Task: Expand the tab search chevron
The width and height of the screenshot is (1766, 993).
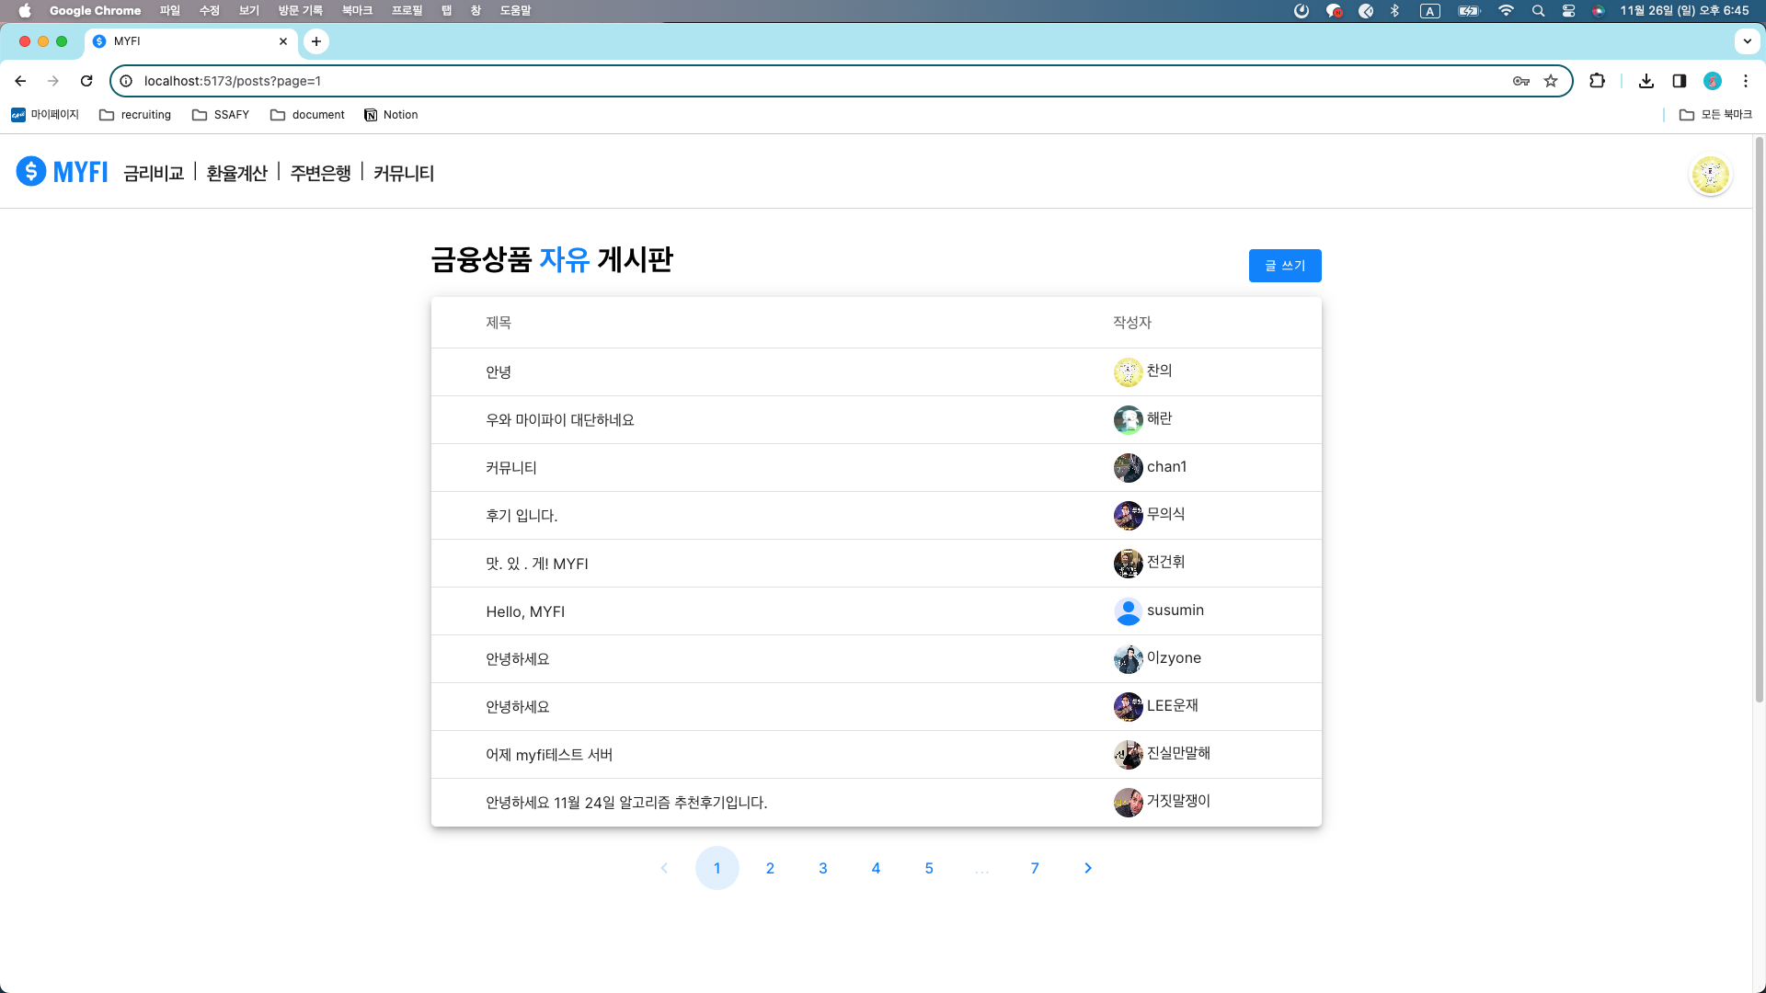Action: pos(1747,41)
